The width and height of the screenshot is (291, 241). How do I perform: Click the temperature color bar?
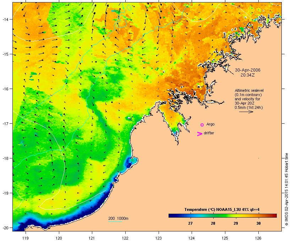223,215
